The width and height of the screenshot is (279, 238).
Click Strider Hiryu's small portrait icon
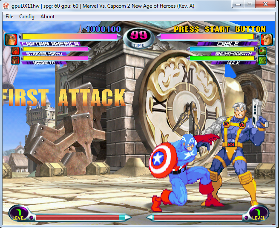15,51
